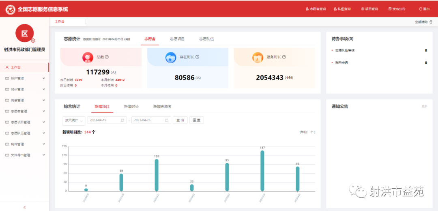Switch to the 新增时长 tab

click(131, 106)
